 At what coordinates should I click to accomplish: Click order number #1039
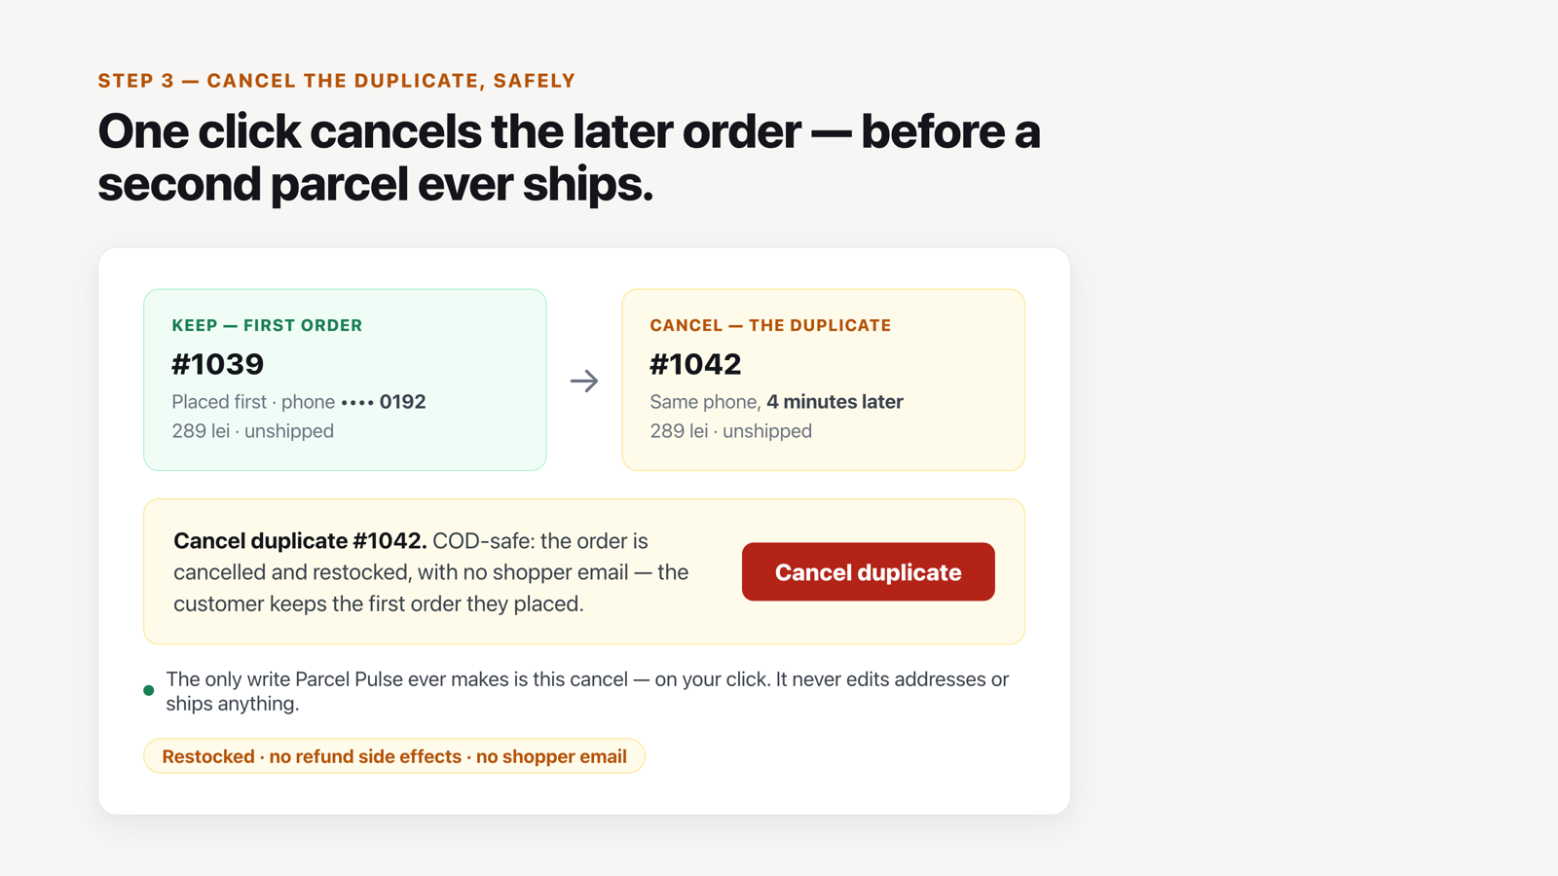tap(218, 364)
